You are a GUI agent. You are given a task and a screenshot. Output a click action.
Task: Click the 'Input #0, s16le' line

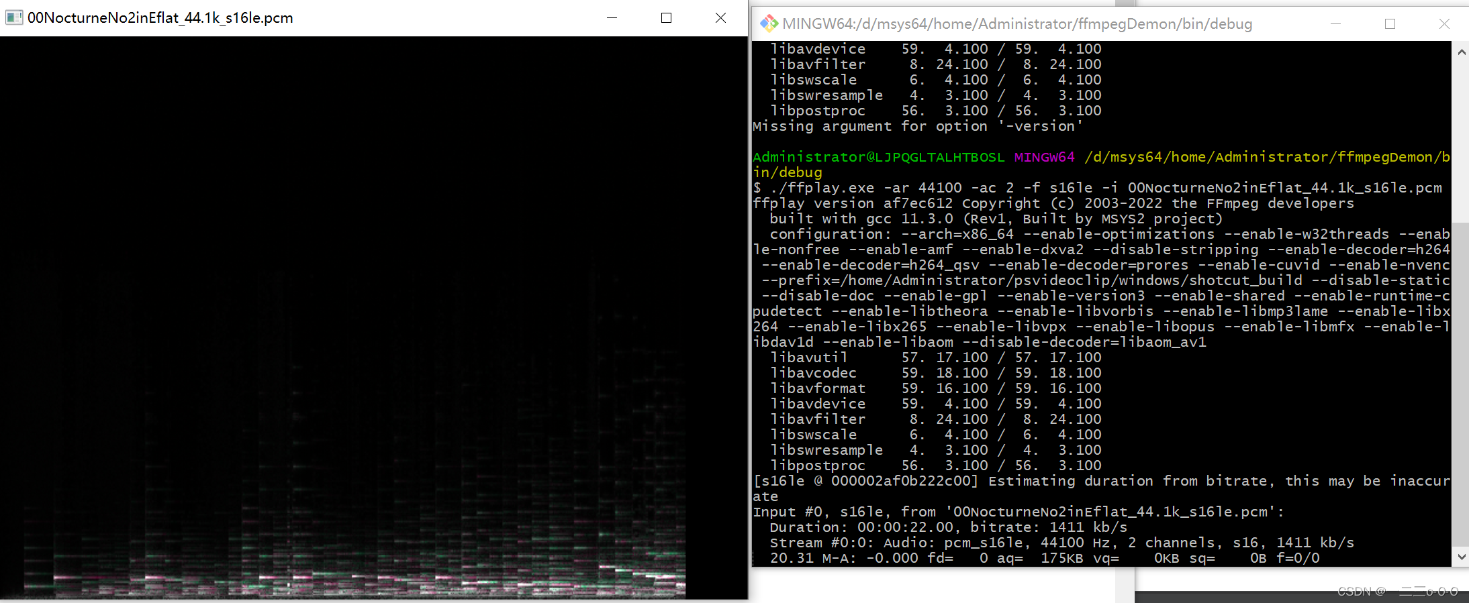(1018, 512)
